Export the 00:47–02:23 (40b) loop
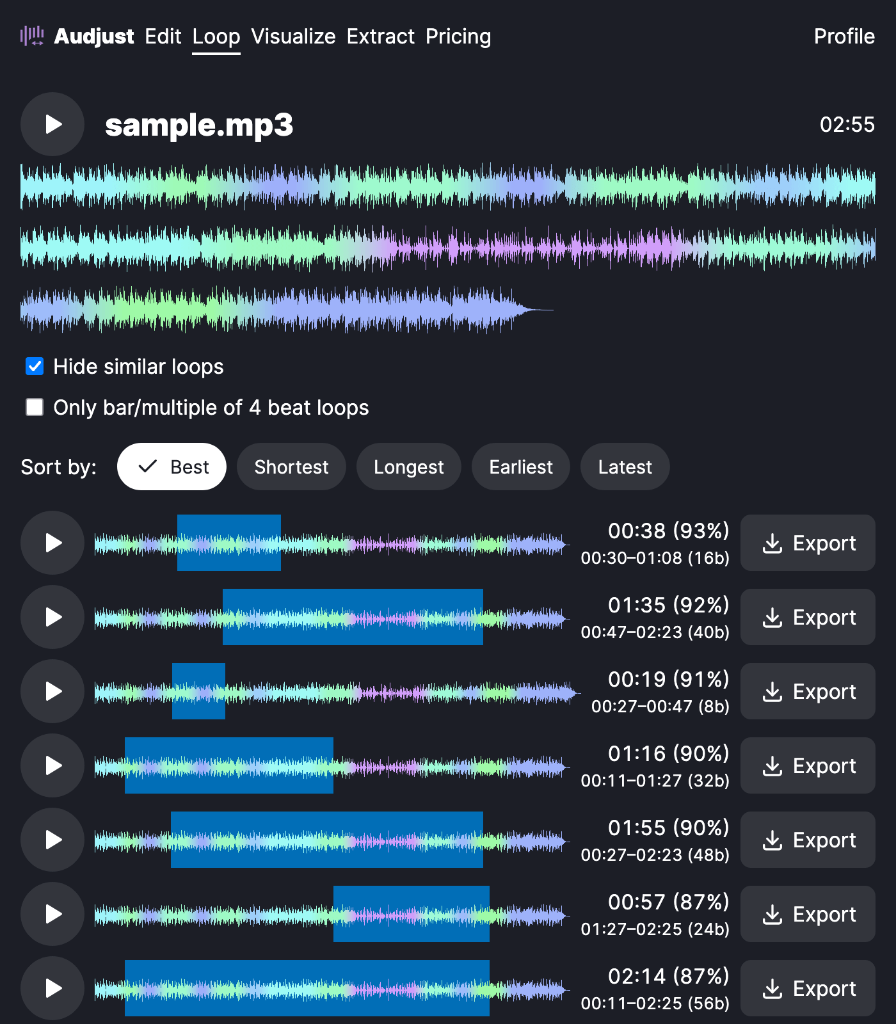 pos(808,617)
